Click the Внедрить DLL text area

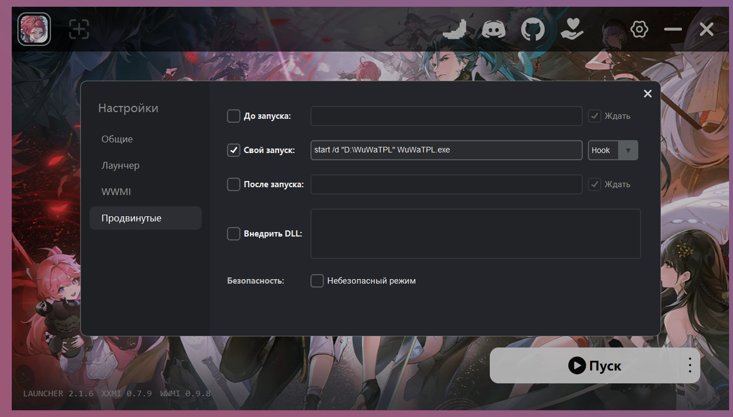click(476, 234)
